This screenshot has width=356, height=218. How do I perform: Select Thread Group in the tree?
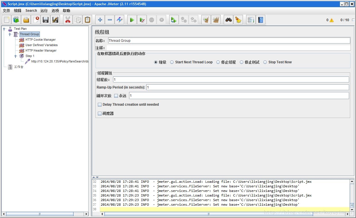click(x=29, y=34)
